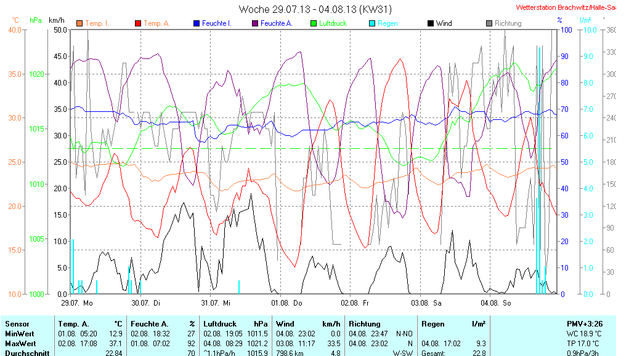This screenshot has height=356, width=629.
Task: Click the gray Richtung legend swatch
Action: click(489, 23)
